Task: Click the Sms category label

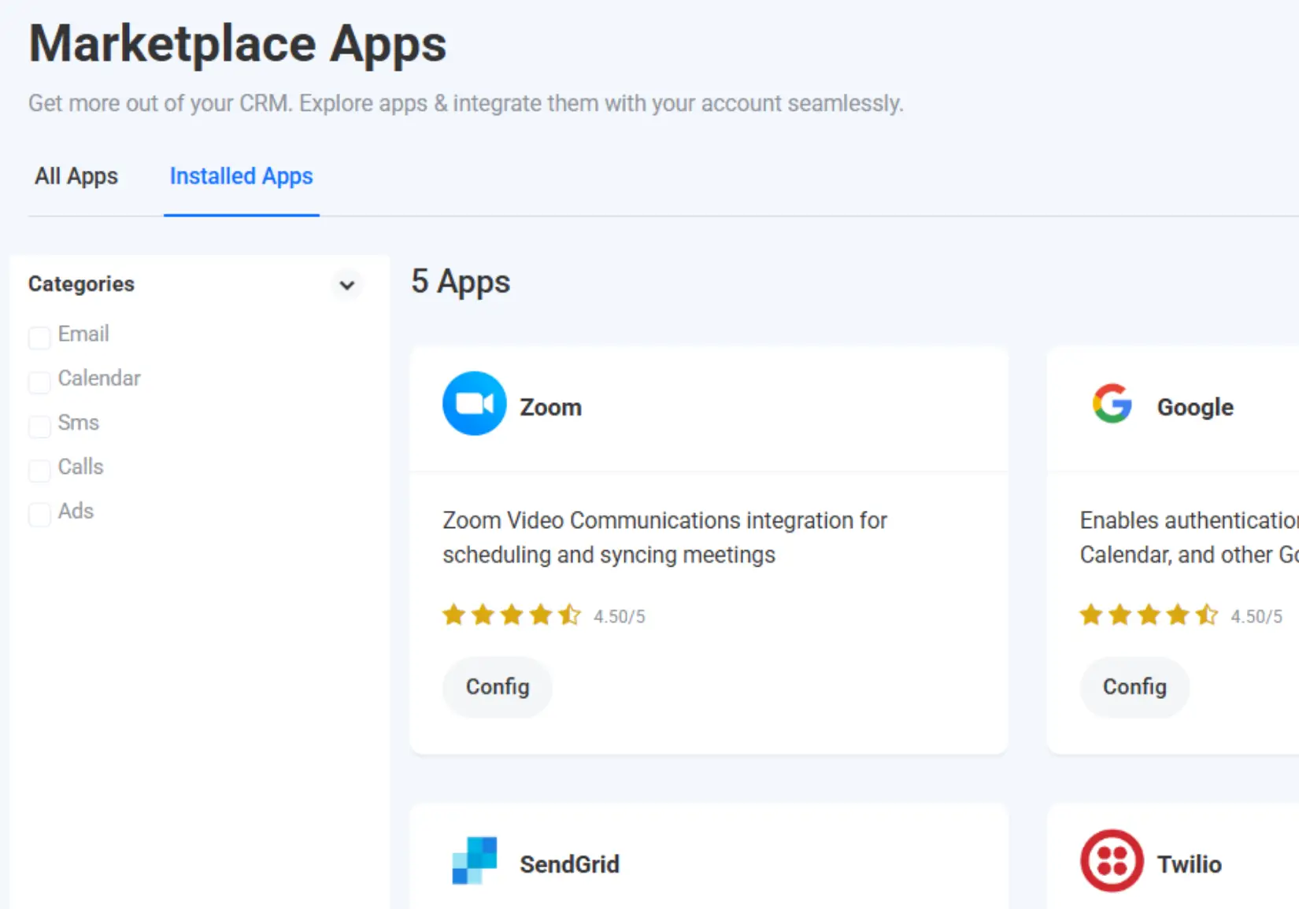Action: pos(79,423)
